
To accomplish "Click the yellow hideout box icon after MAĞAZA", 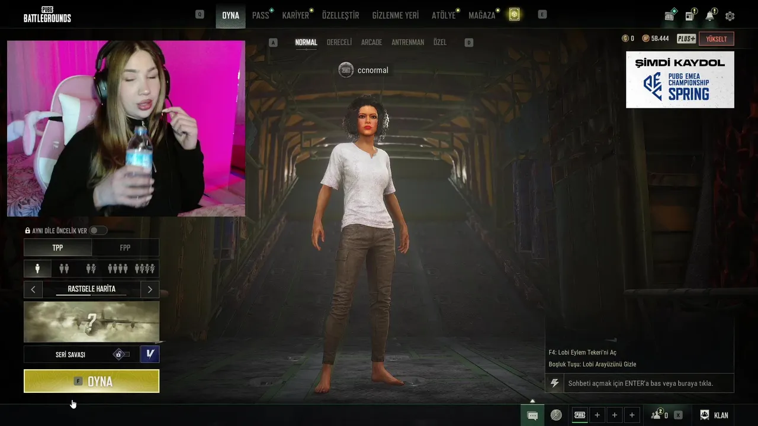I will point(514,15).
